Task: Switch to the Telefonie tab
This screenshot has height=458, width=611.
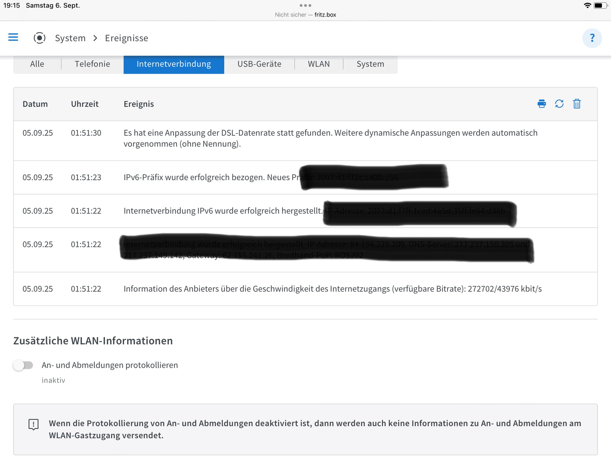Action: pyautogui.click(x=92, y=64)
